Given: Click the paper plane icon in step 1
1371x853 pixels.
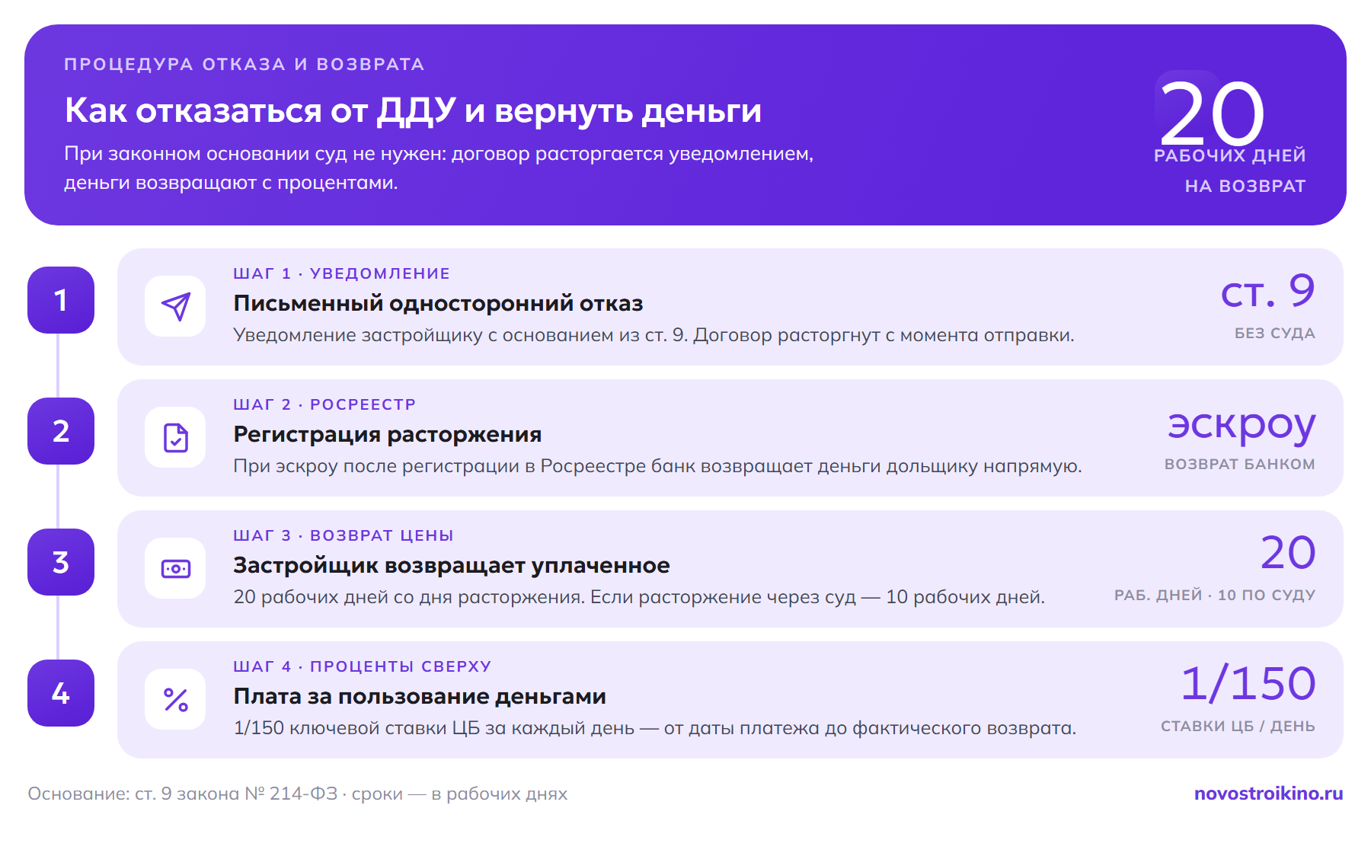Looking at the screenshot, I should 175,306.
